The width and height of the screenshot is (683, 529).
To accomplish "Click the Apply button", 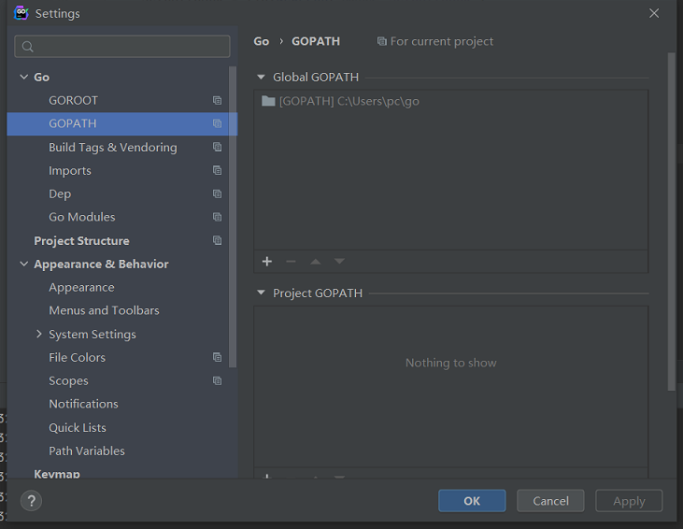I will [629, 501].
